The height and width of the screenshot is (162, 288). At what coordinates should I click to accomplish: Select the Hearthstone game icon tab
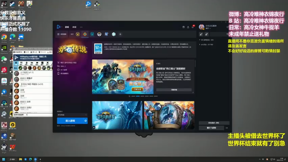(85, 34)
